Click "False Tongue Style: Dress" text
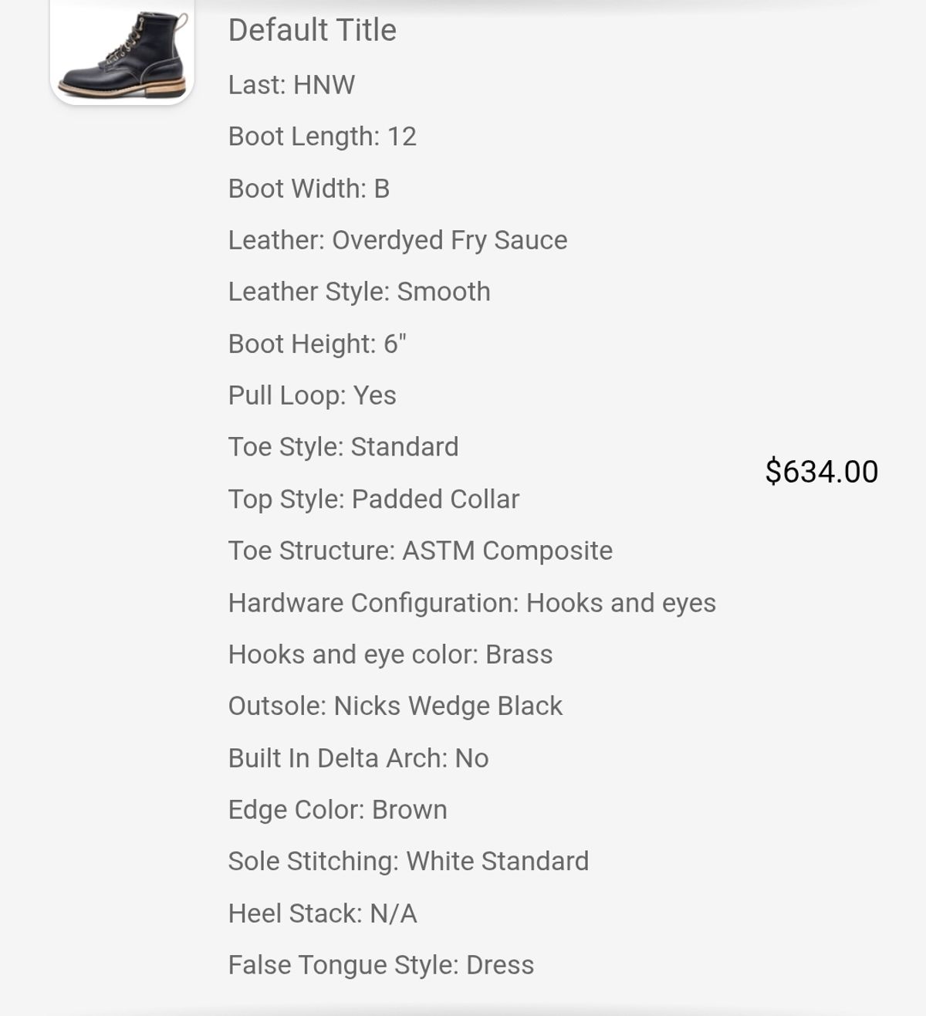The width and height of the screenshot is (926, 1016). tap(380, 965)
